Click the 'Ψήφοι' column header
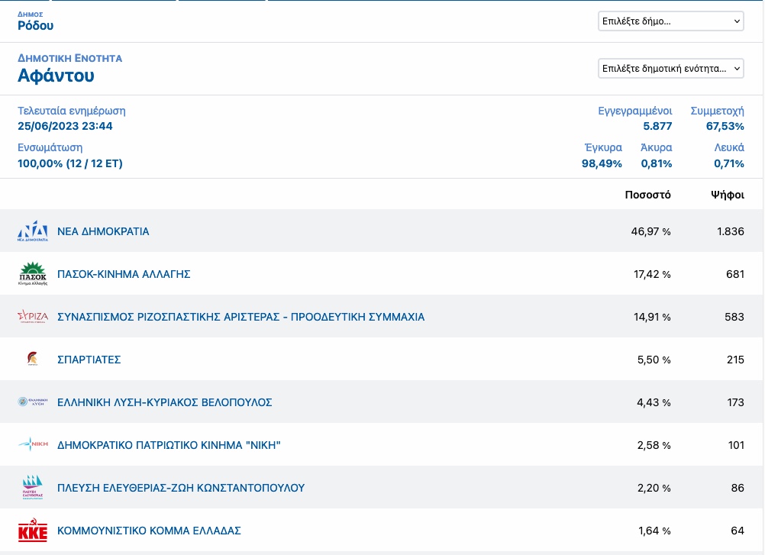The height and width of the screenshot is (555, 765). (728, 195)
